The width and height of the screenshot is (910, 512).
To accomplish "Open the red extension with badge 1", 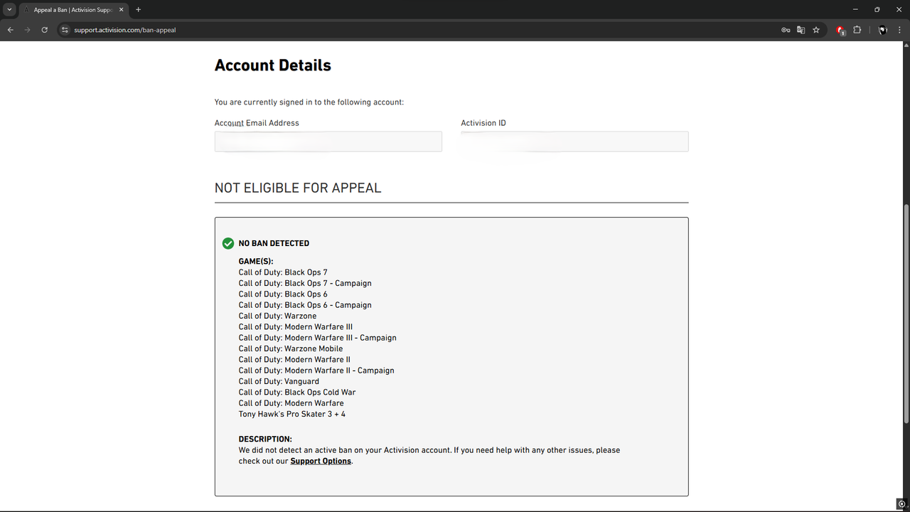I will [x=841, y=31].
